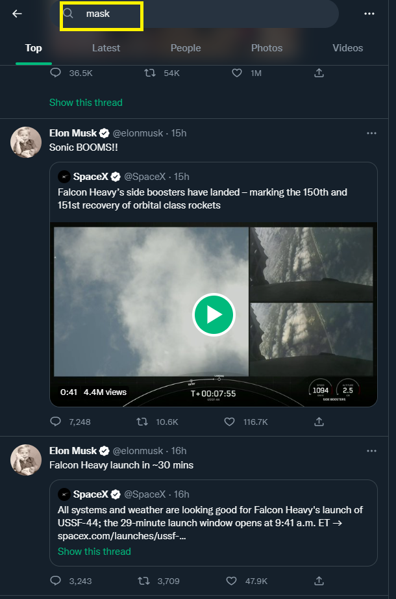396x599 pixels.
Task: Click the back arrow icon
Action: tap(18, 14)
